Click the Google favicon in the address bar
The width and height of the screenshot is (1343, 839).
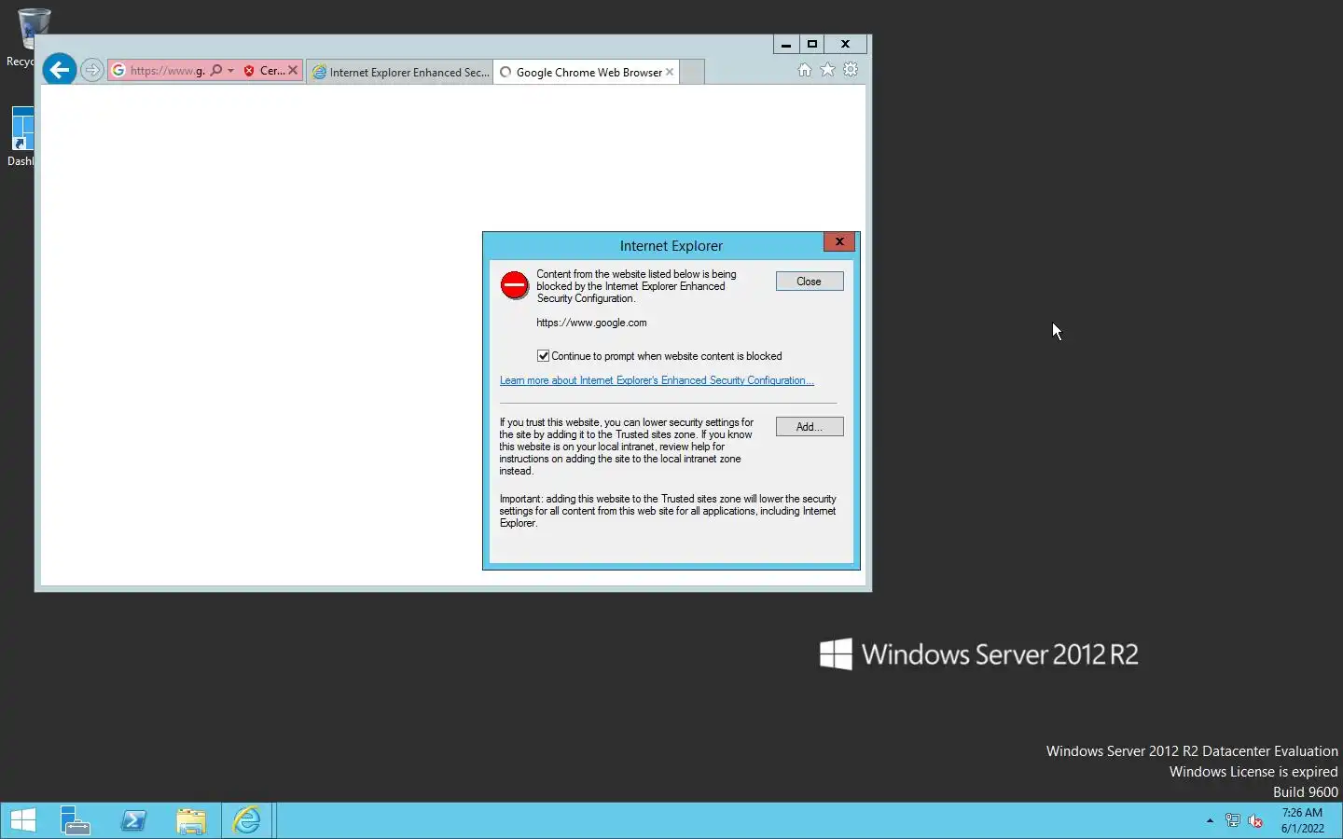[x=118, y=71]
